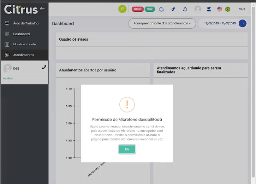Click the graduation cap training icon
Screen dimensions: 256x184
[209, 9]
